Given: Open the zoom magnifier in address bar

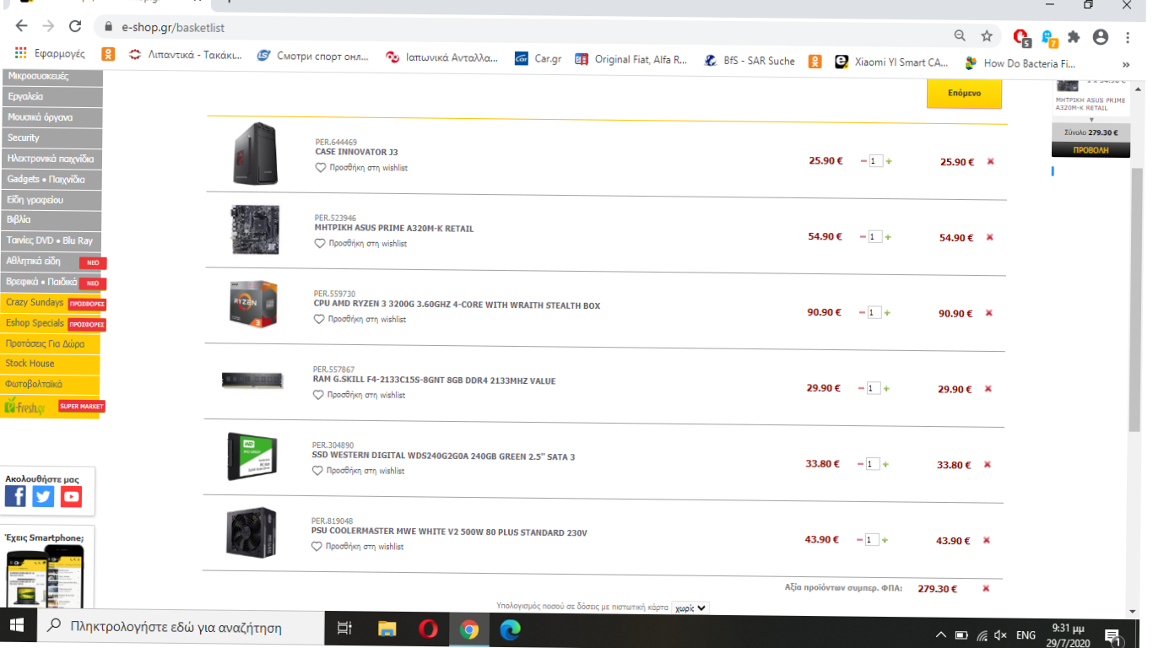Looking at the screenshot, I should point(960,35).
